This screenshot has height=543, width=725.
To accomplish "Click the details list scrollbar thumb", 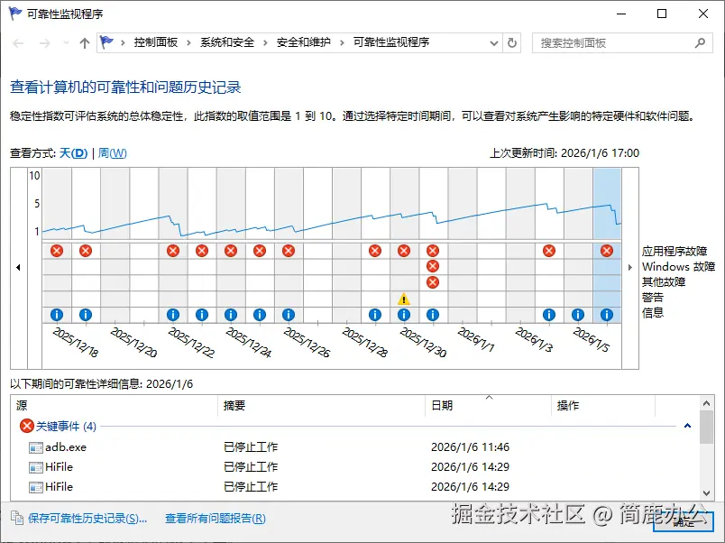I will (x=706, y=427).
